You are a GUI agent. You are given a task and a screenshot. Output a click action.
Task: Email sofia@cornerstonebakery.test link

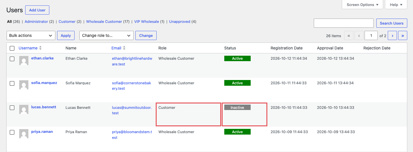[132, 86]
